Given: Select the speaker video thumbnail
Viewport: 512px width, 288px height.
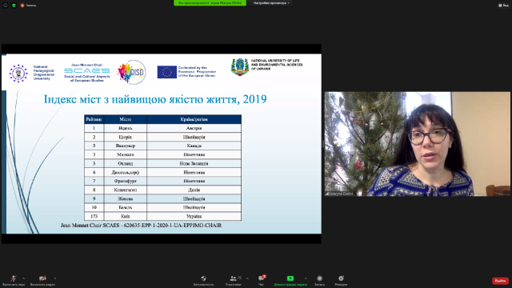Looking at the screenshot, I should (418, 144).
